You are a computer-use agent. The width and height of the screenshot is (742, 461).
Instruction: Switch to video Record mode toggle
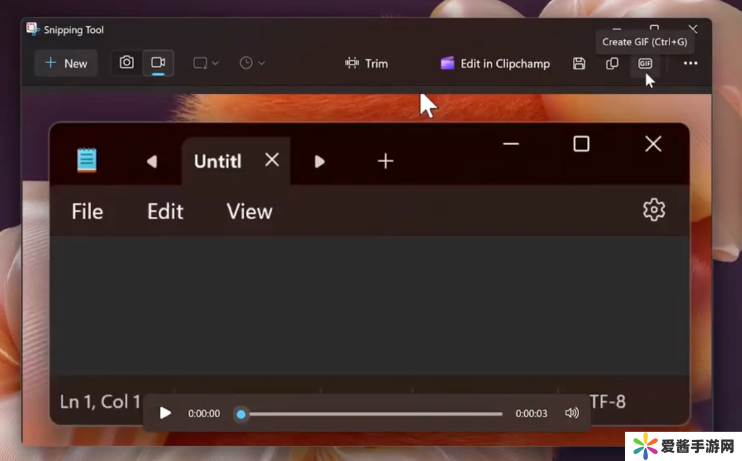pos(158,63)
